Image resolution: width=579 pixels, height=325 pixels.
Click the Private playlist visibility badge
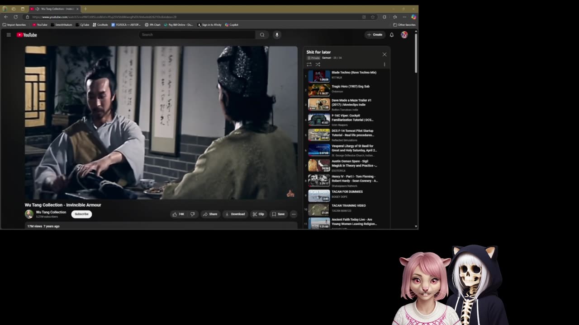point(313,58)
